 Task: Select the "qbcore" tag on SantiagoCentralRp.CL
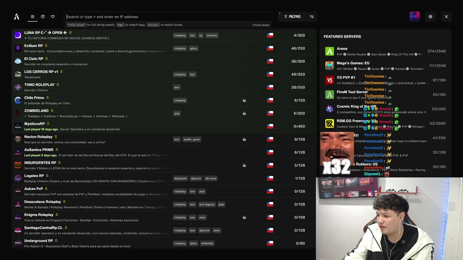tap(204, 230)
